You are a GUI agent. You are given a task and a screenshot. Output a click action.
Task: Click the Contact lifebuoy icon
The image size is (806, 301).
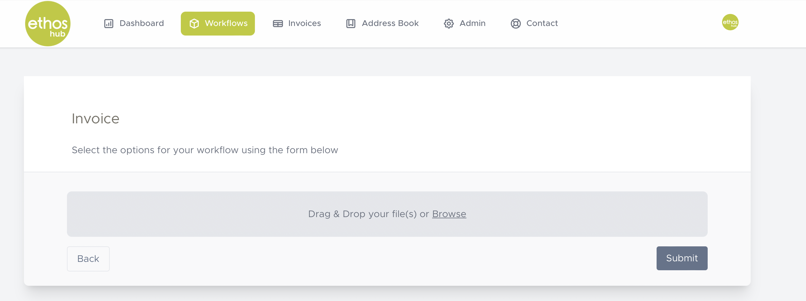click(x=516, y=24)
